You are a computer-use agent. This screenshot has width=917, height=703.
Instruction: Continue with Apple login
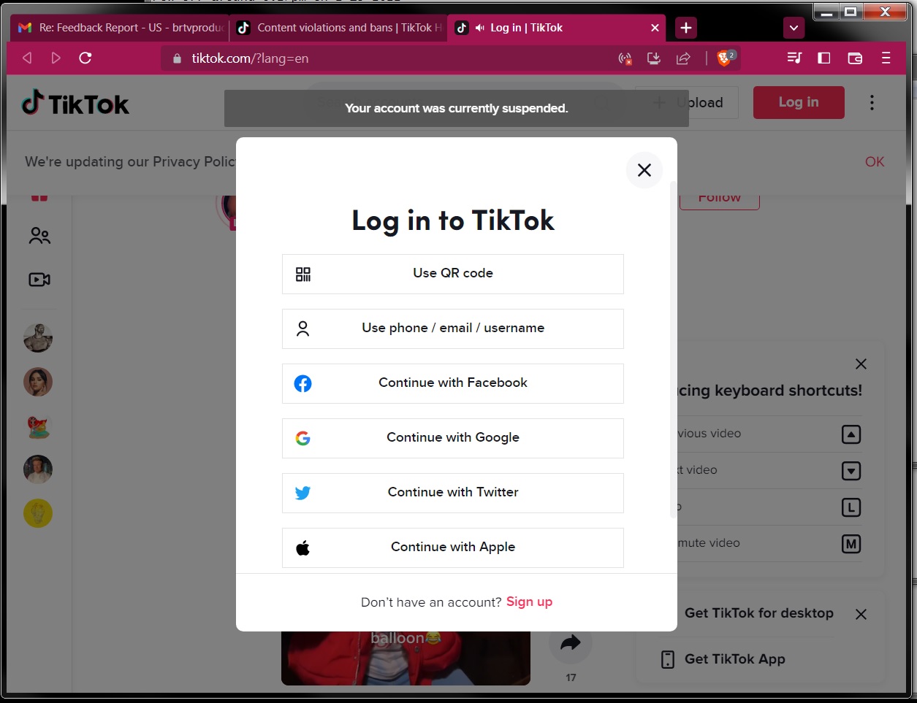coord(453,548)
